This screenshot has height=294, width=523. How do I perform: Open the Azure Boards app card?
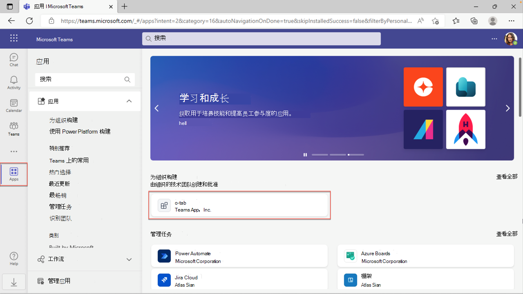[426, 256]
